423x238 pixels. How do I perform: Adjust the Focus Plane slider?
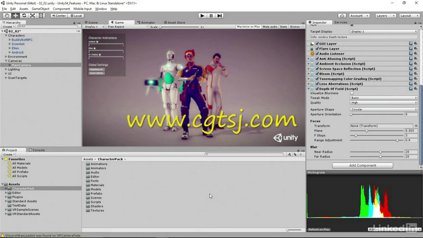(x=376, y=131)
